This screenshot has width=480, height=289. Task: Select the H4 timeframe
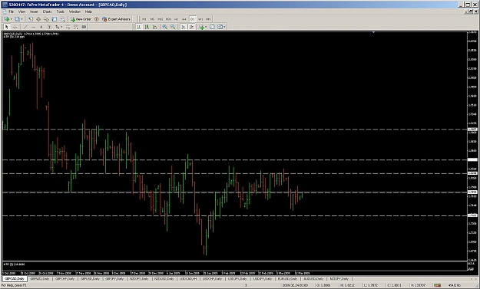click(184, 19)
